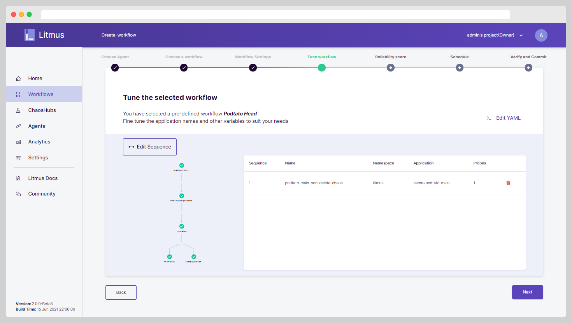Click the sequence number 1 cell
The width and height of the screenshot is (572, 323).
(x=250, y=183)
